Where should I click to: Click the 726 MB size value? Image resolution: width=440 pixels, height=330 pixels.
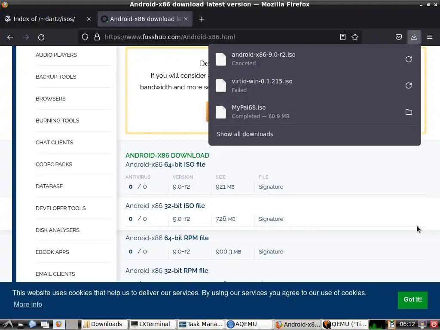coord(226,219)
